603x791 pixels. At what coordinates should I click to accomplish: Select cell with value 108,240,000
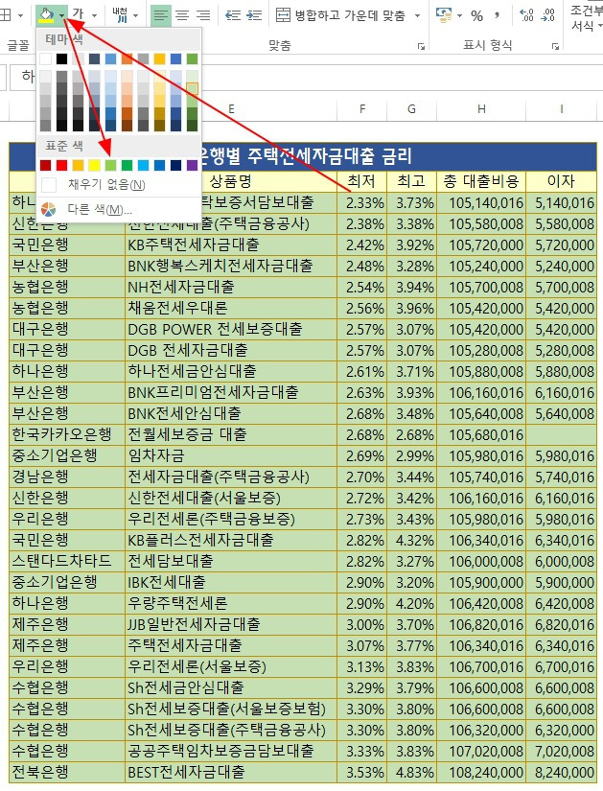tap(481, 772)
